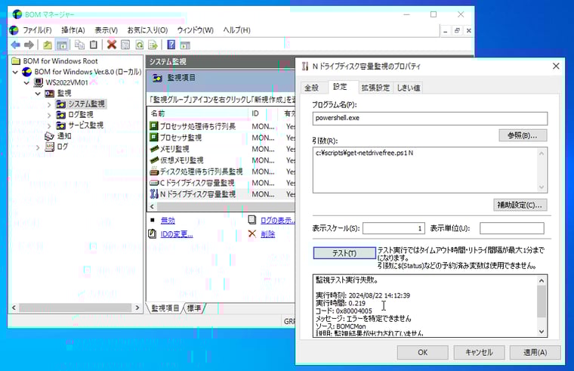Click the 補助設定(C)... button
This screenshot has height=371, width=574.
520,205
